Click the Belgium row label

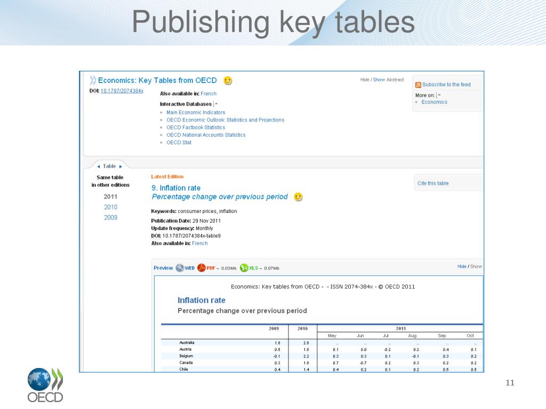pos(186,356)
